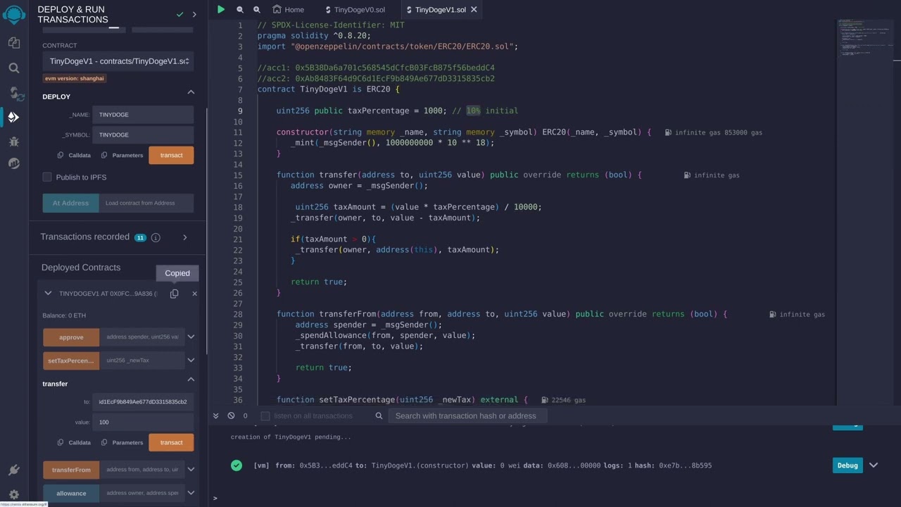
Task: Click the 'evm version: shanghai' badge
Action: (75, 78)
